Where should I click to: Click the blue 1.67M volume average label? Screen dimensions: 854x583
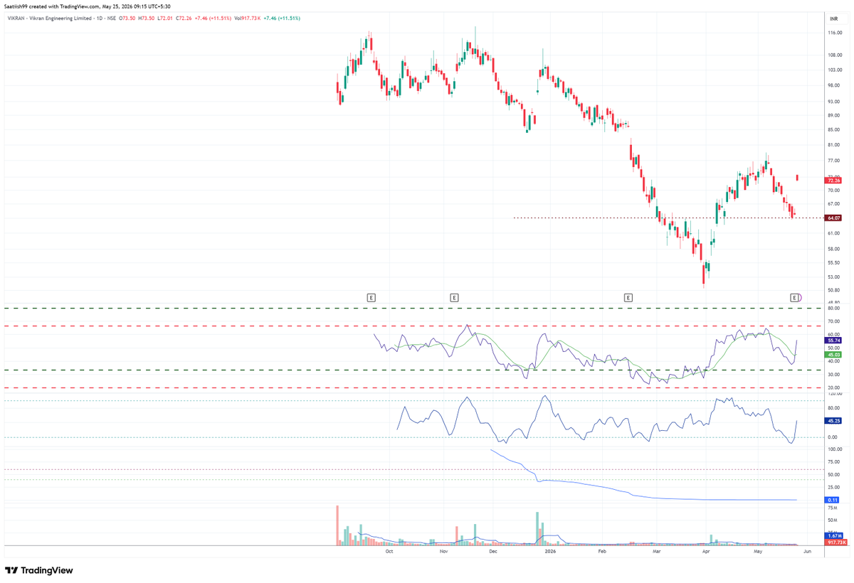click(x=834, y=535)
